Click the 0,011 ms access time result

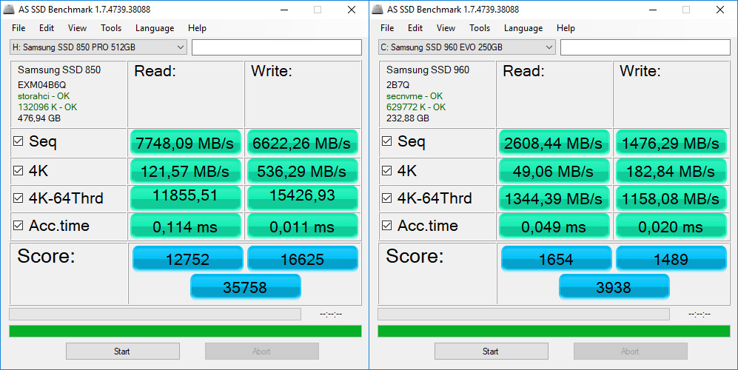pos(302,226)
